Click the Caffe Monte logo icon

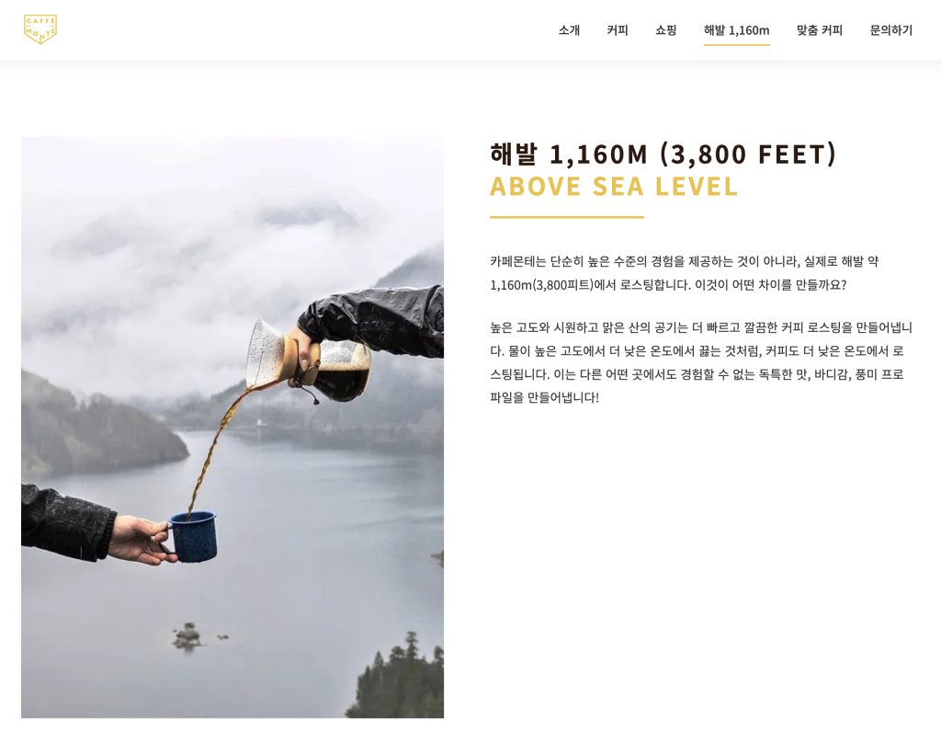(40, 29)
